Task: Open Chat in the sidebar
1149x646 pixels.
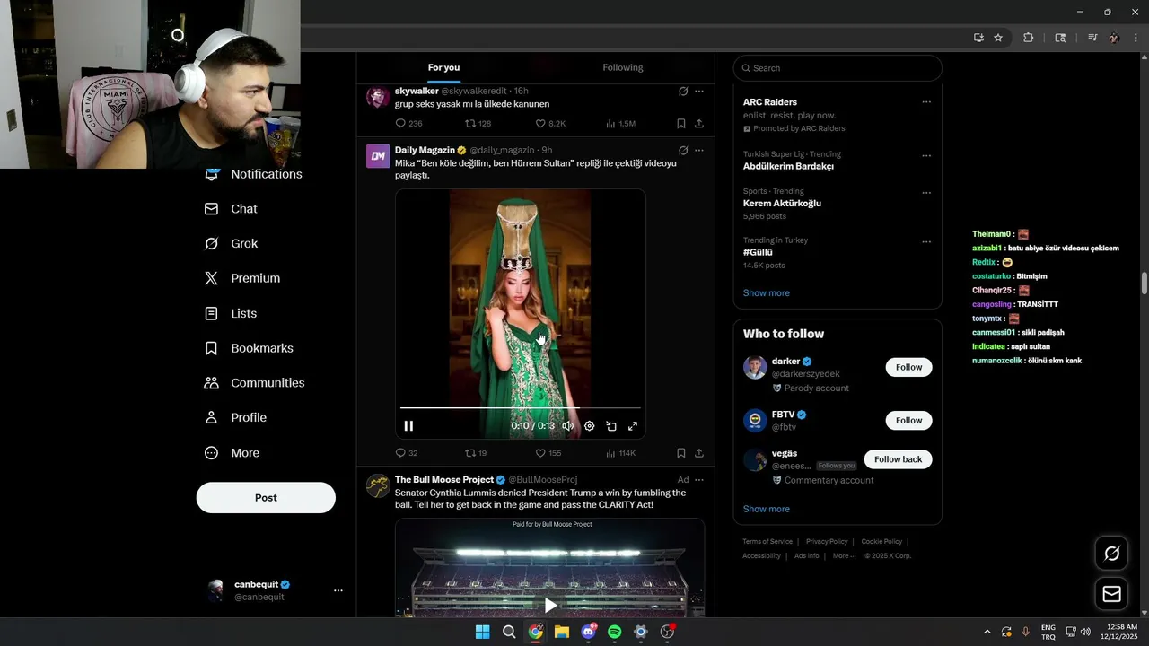Action: coord(232,209)
